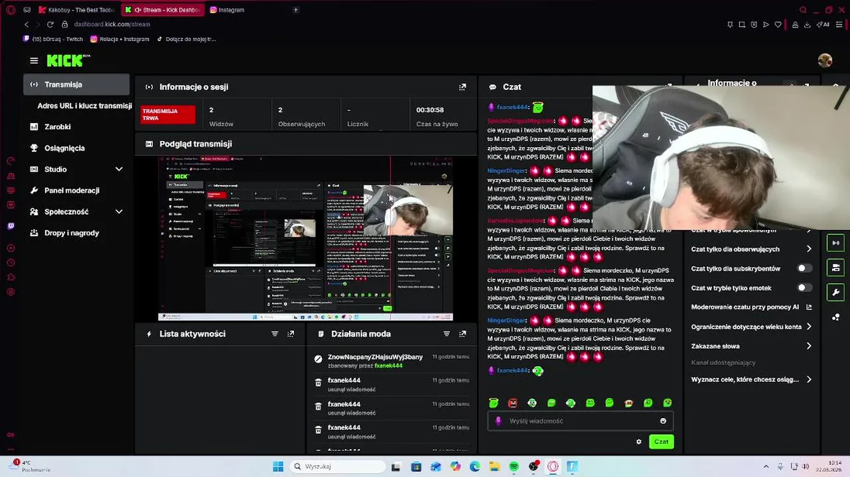The height and width of the screenshot is (477, 850).
Task: Click the three-dots icon below wrench
Action: [x=835, y=317]
